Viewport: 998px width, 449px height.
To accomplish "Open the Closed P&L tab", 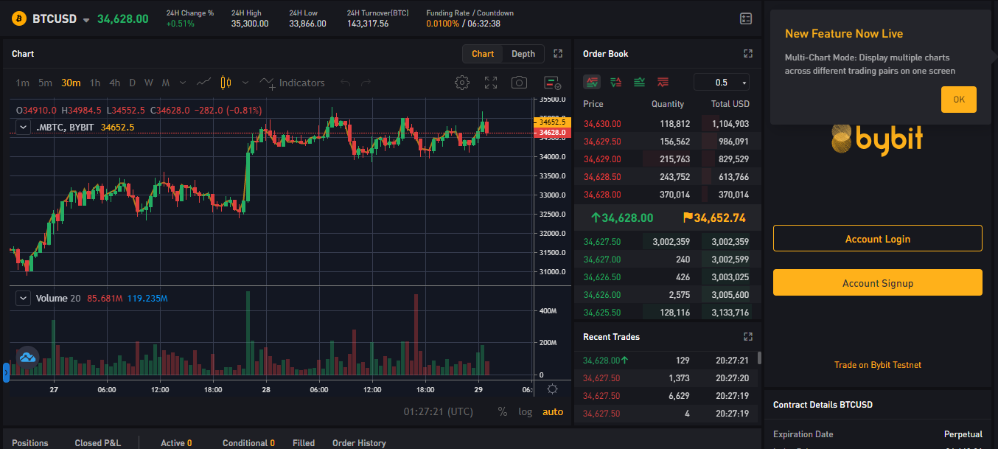I will (98, 443).
